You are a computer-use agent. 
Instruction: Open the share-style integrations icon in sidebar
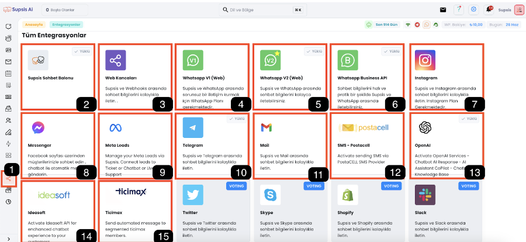8,178
